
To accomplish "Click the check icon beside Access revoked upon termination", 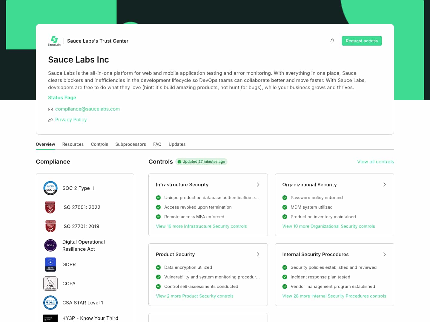I will (158, 207).
